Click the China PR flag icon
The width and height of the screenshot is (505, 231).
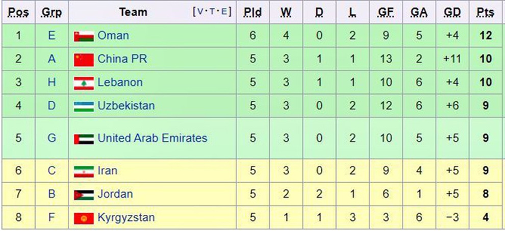[84, 60]
